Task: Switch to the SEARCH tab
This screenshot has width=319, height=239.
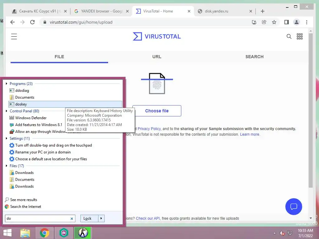Action: click(x=254, y=57)
